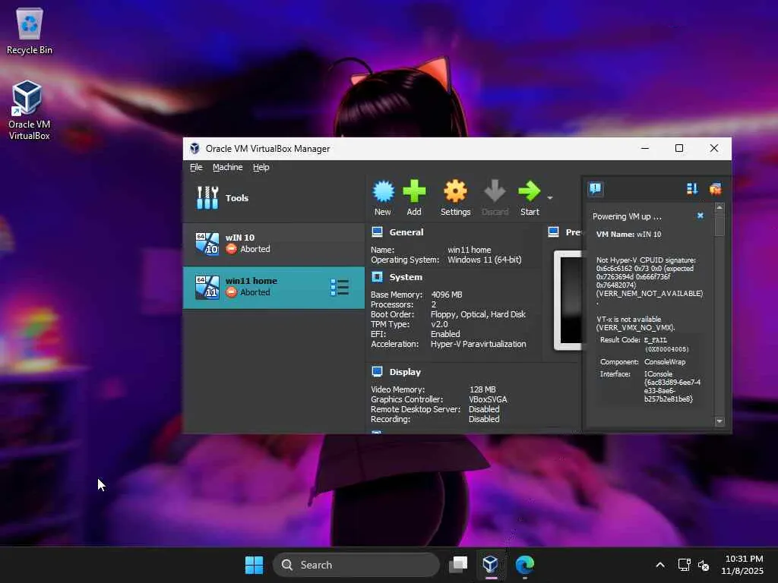Screen dimensions: 778x583
Task: Click the ConsoleWrap component text in notification
Action: [665, 362]
